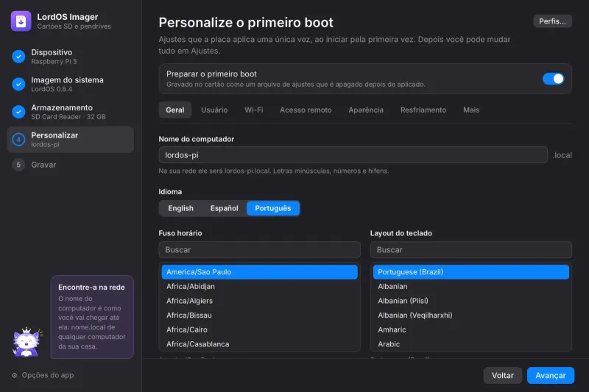The height and width of the screenshot is (392, 589).
Task: Go to the Gravar step
Action: [x=71, y=165]
